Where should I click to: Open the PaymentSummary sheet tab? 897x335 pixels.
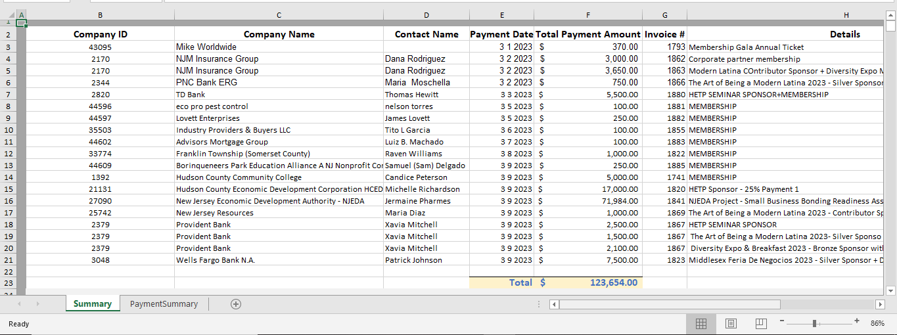(x=164, y=304)
